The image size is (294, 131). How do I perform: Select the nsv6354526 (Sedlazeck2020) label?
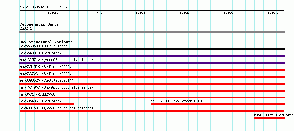coord(46,67)
